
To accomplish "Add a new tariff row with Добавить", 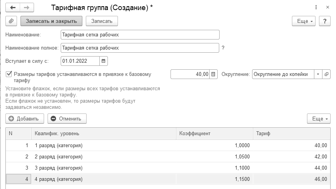I will [x=25, y=119].
